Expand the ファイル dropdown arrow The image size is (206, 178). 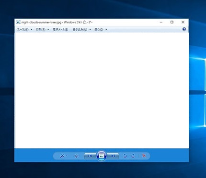(32, 29)
